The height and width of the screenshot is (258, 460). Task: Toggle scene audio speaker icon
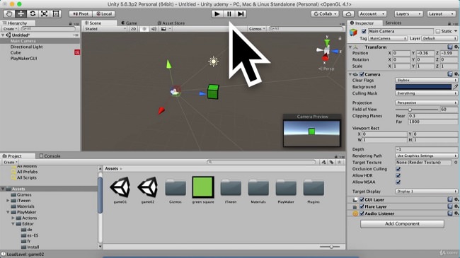[x=154, y=29]
